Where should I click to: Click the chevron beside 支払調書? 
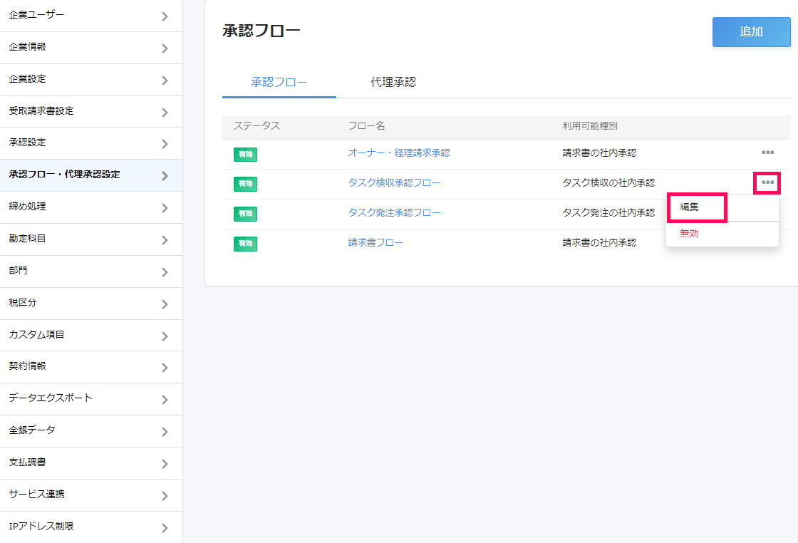click(165, 464)
